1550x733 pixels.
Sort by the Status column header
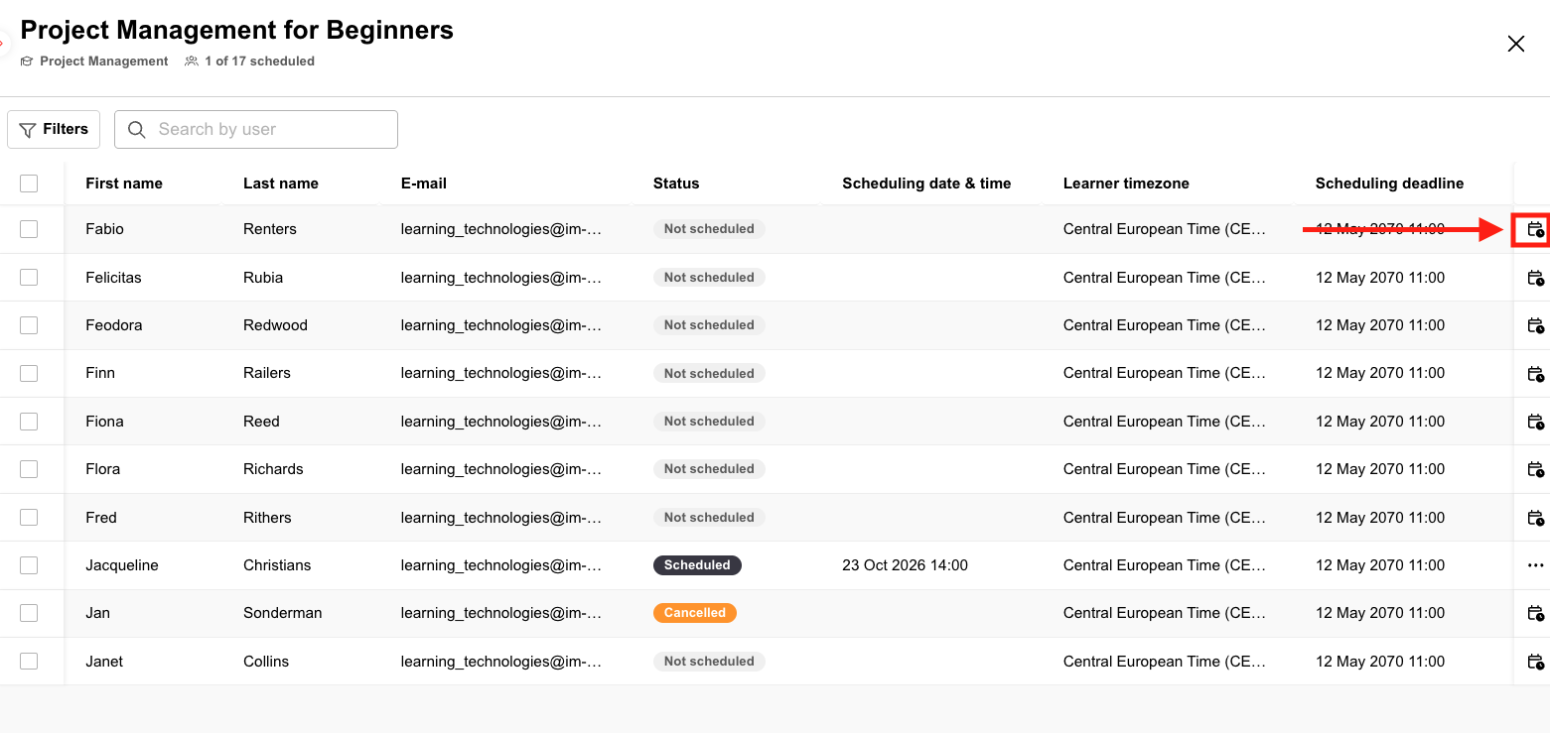click(676, 183)
